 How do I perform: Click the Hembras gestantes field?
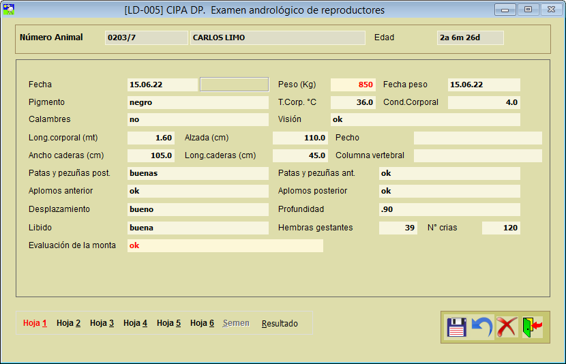click(x=398, y=228)
